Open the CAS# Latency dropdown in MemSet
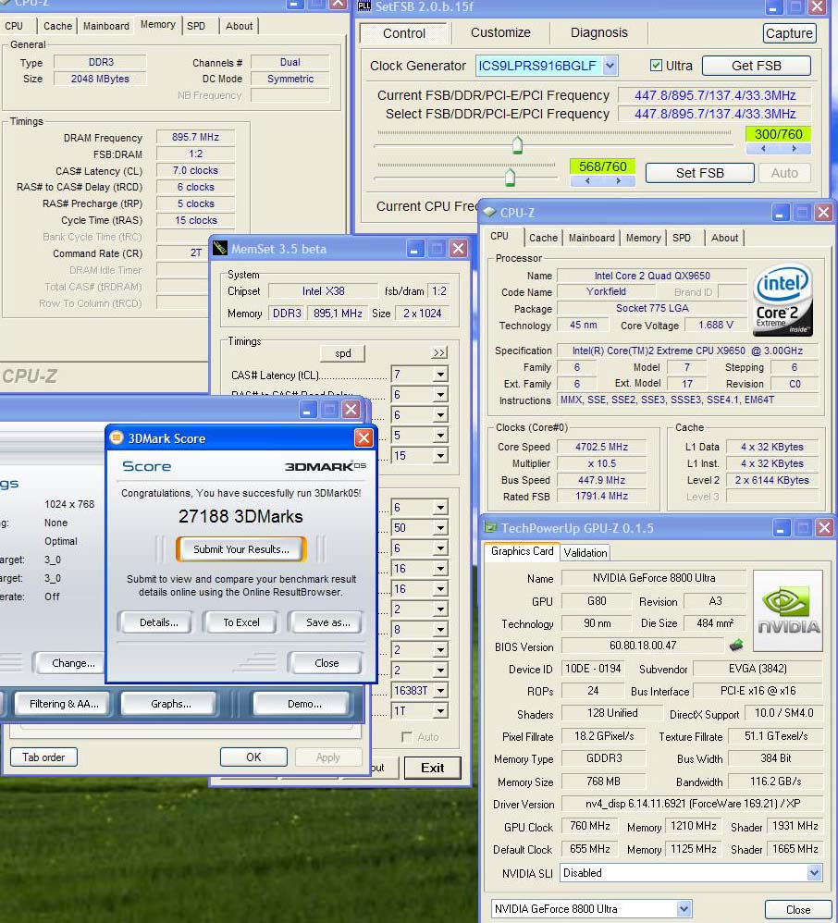The image size is (838, 923). [x=440, y=375]
